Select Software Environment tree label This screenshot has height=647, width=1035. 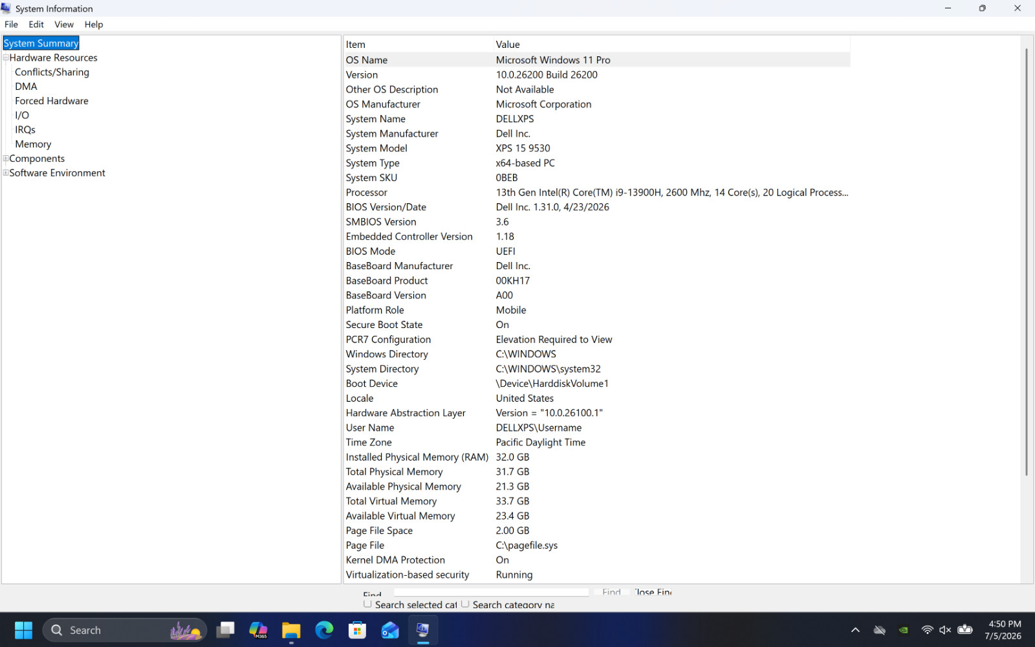pyautogui.click(x=57, y=173)
